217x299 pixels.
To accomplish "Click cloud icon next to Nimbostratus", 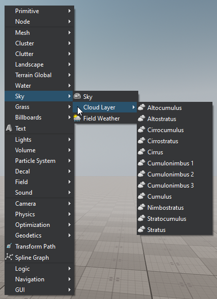I will 141,207.
